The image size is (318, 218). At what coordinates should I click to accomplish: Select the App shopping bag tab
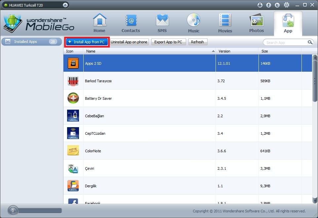[x=288, y=23]
